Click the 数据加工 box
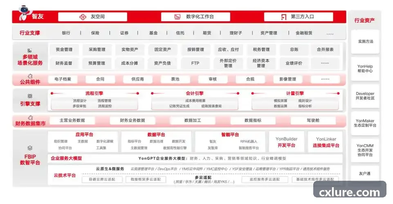 click(x=193, y=120)
